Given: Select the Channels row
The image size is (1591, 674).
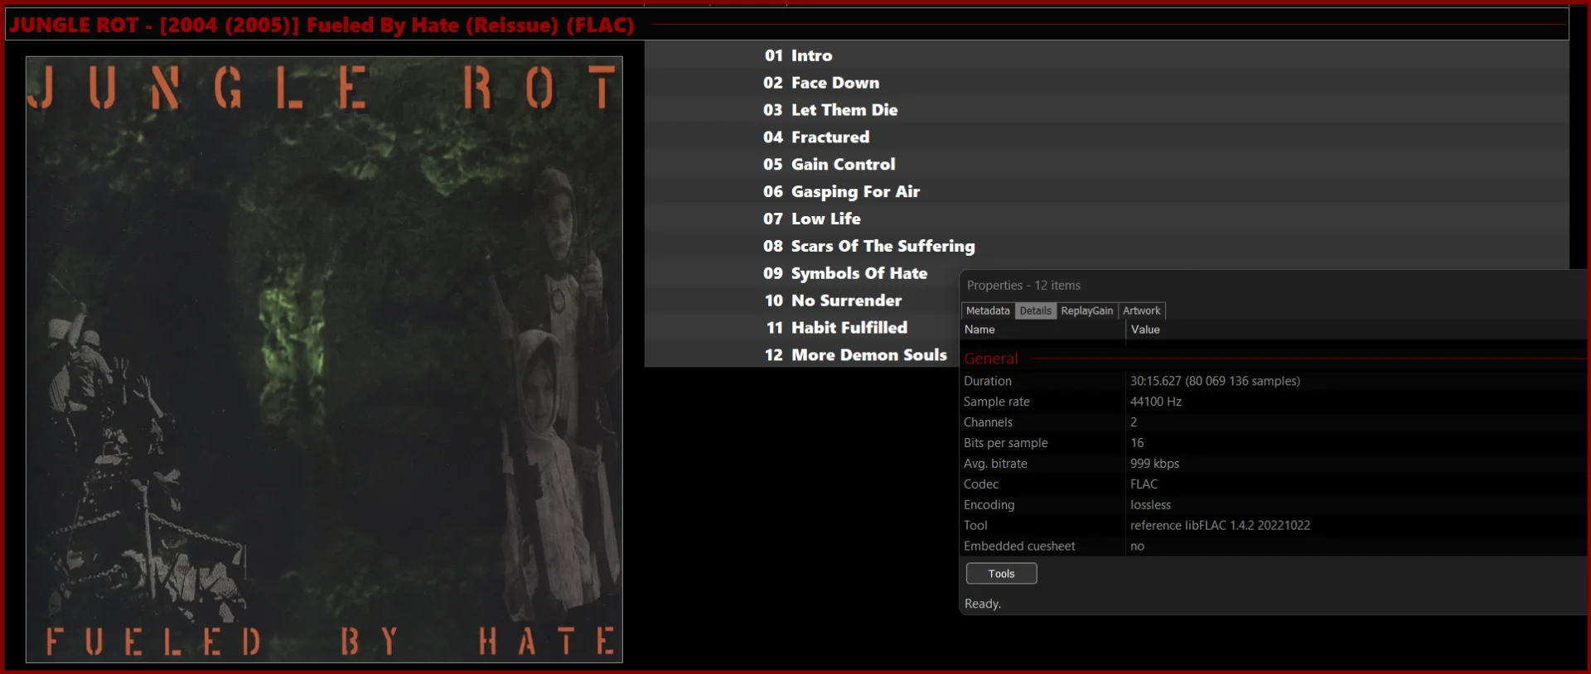Looking at the screenshot, I should click(x=1274, y=422).
